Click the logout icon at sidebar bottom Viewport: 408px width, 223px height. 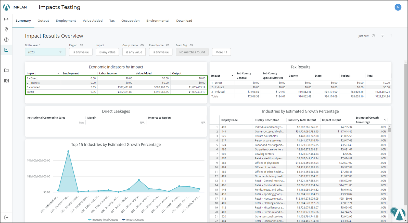click(x=6, y=217)
